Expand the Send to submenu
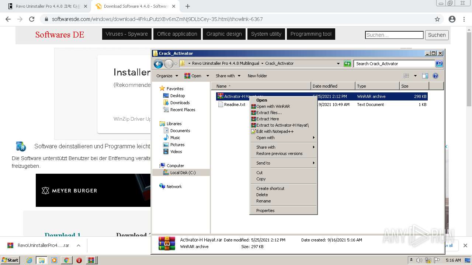 (283, 163)
